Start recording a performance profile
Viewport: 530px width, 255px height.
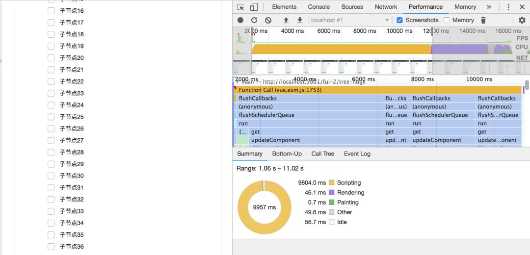240,20
